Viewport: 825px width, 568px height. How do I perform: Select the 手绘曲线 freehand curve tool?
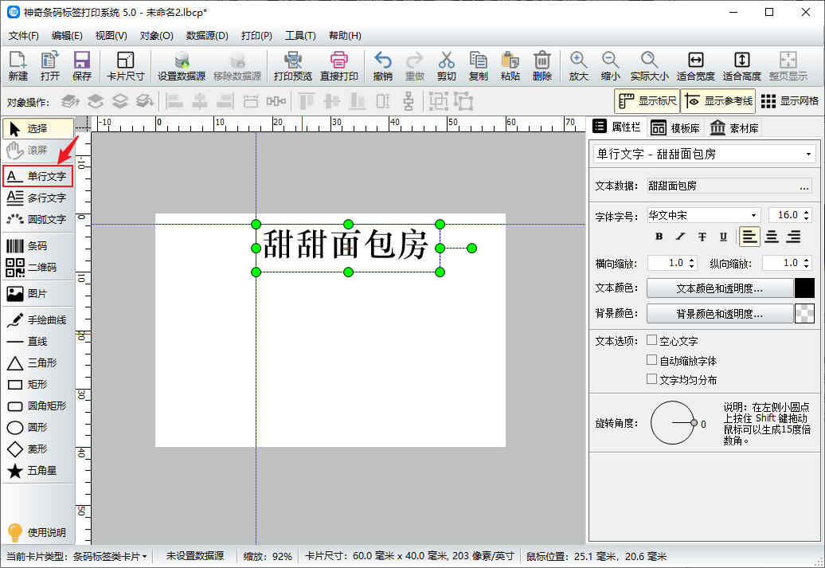click(37, 320)
